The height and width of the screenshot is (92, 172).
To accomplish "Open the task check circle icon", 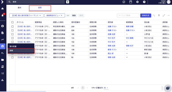I will [124, 2].
